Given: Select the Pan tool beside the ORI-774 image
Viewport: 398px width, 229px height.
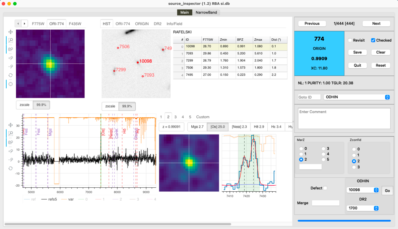Looking at the screenshot, I should (x=11, y=32).
